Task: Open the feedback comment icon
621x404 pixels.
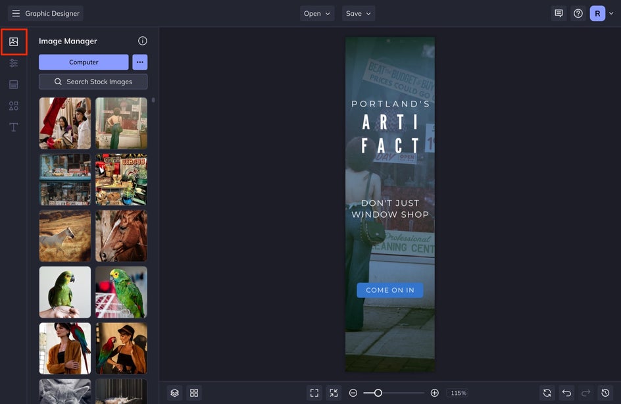Action: pyautogui.click(x=559, y=13)
